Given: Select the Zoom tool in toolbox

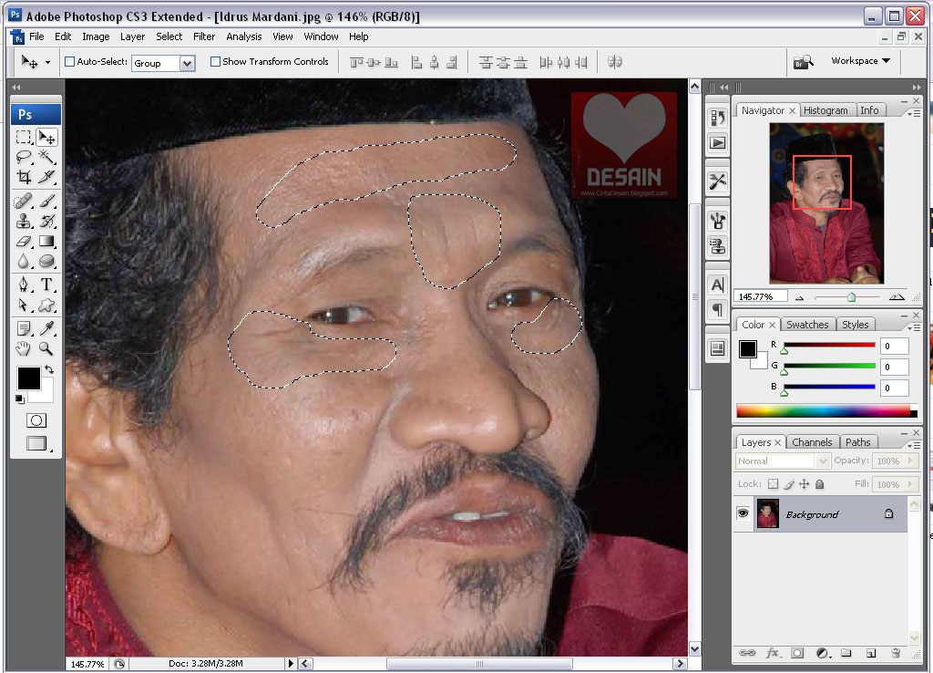Looking at the screenshot, I should click(x=46, y=348).
